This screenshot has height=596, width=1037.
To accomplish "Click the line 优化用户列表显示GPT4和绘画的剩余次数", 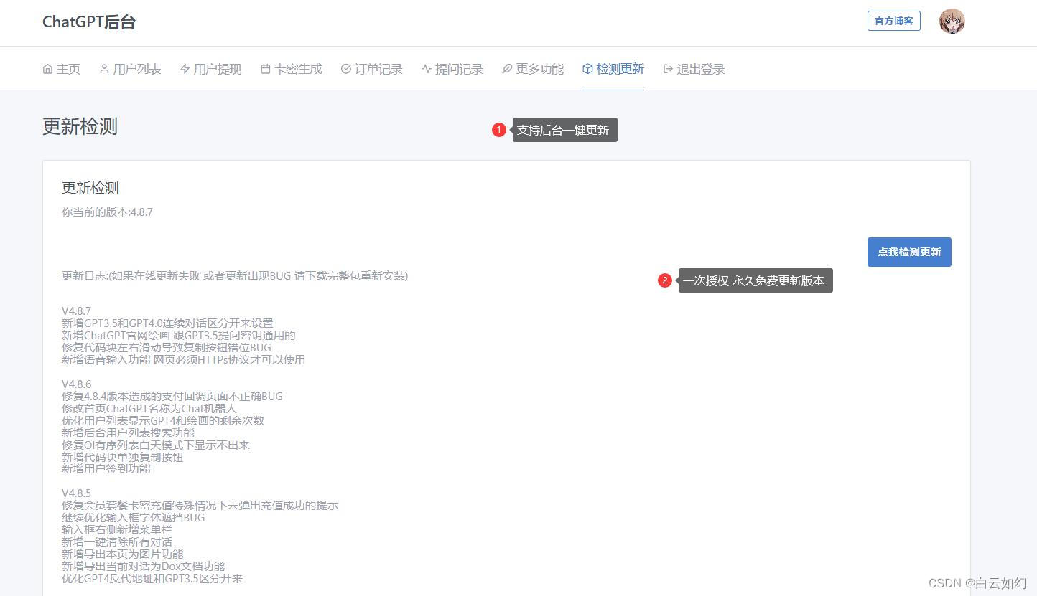I will tap(163, 421).
